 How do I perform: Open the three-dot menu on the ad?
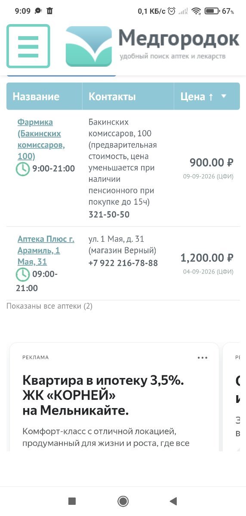(x=203, y=358)
